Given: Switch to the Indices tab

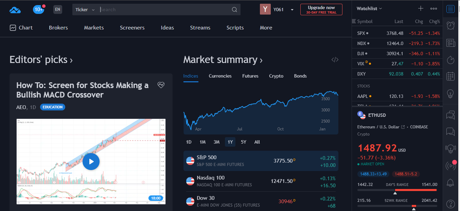Looking at the screenshot, I should 191,76.
